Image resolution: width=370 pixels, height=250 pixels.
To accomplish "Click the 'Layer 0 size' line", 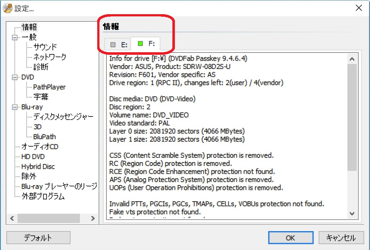I will (177, 131).
